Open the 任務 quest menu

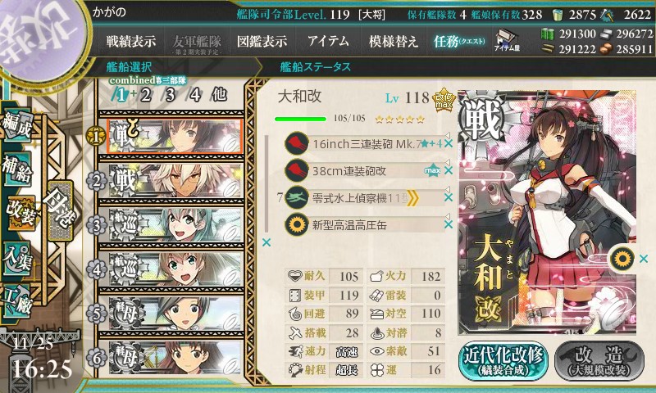[x=459, y=41]
